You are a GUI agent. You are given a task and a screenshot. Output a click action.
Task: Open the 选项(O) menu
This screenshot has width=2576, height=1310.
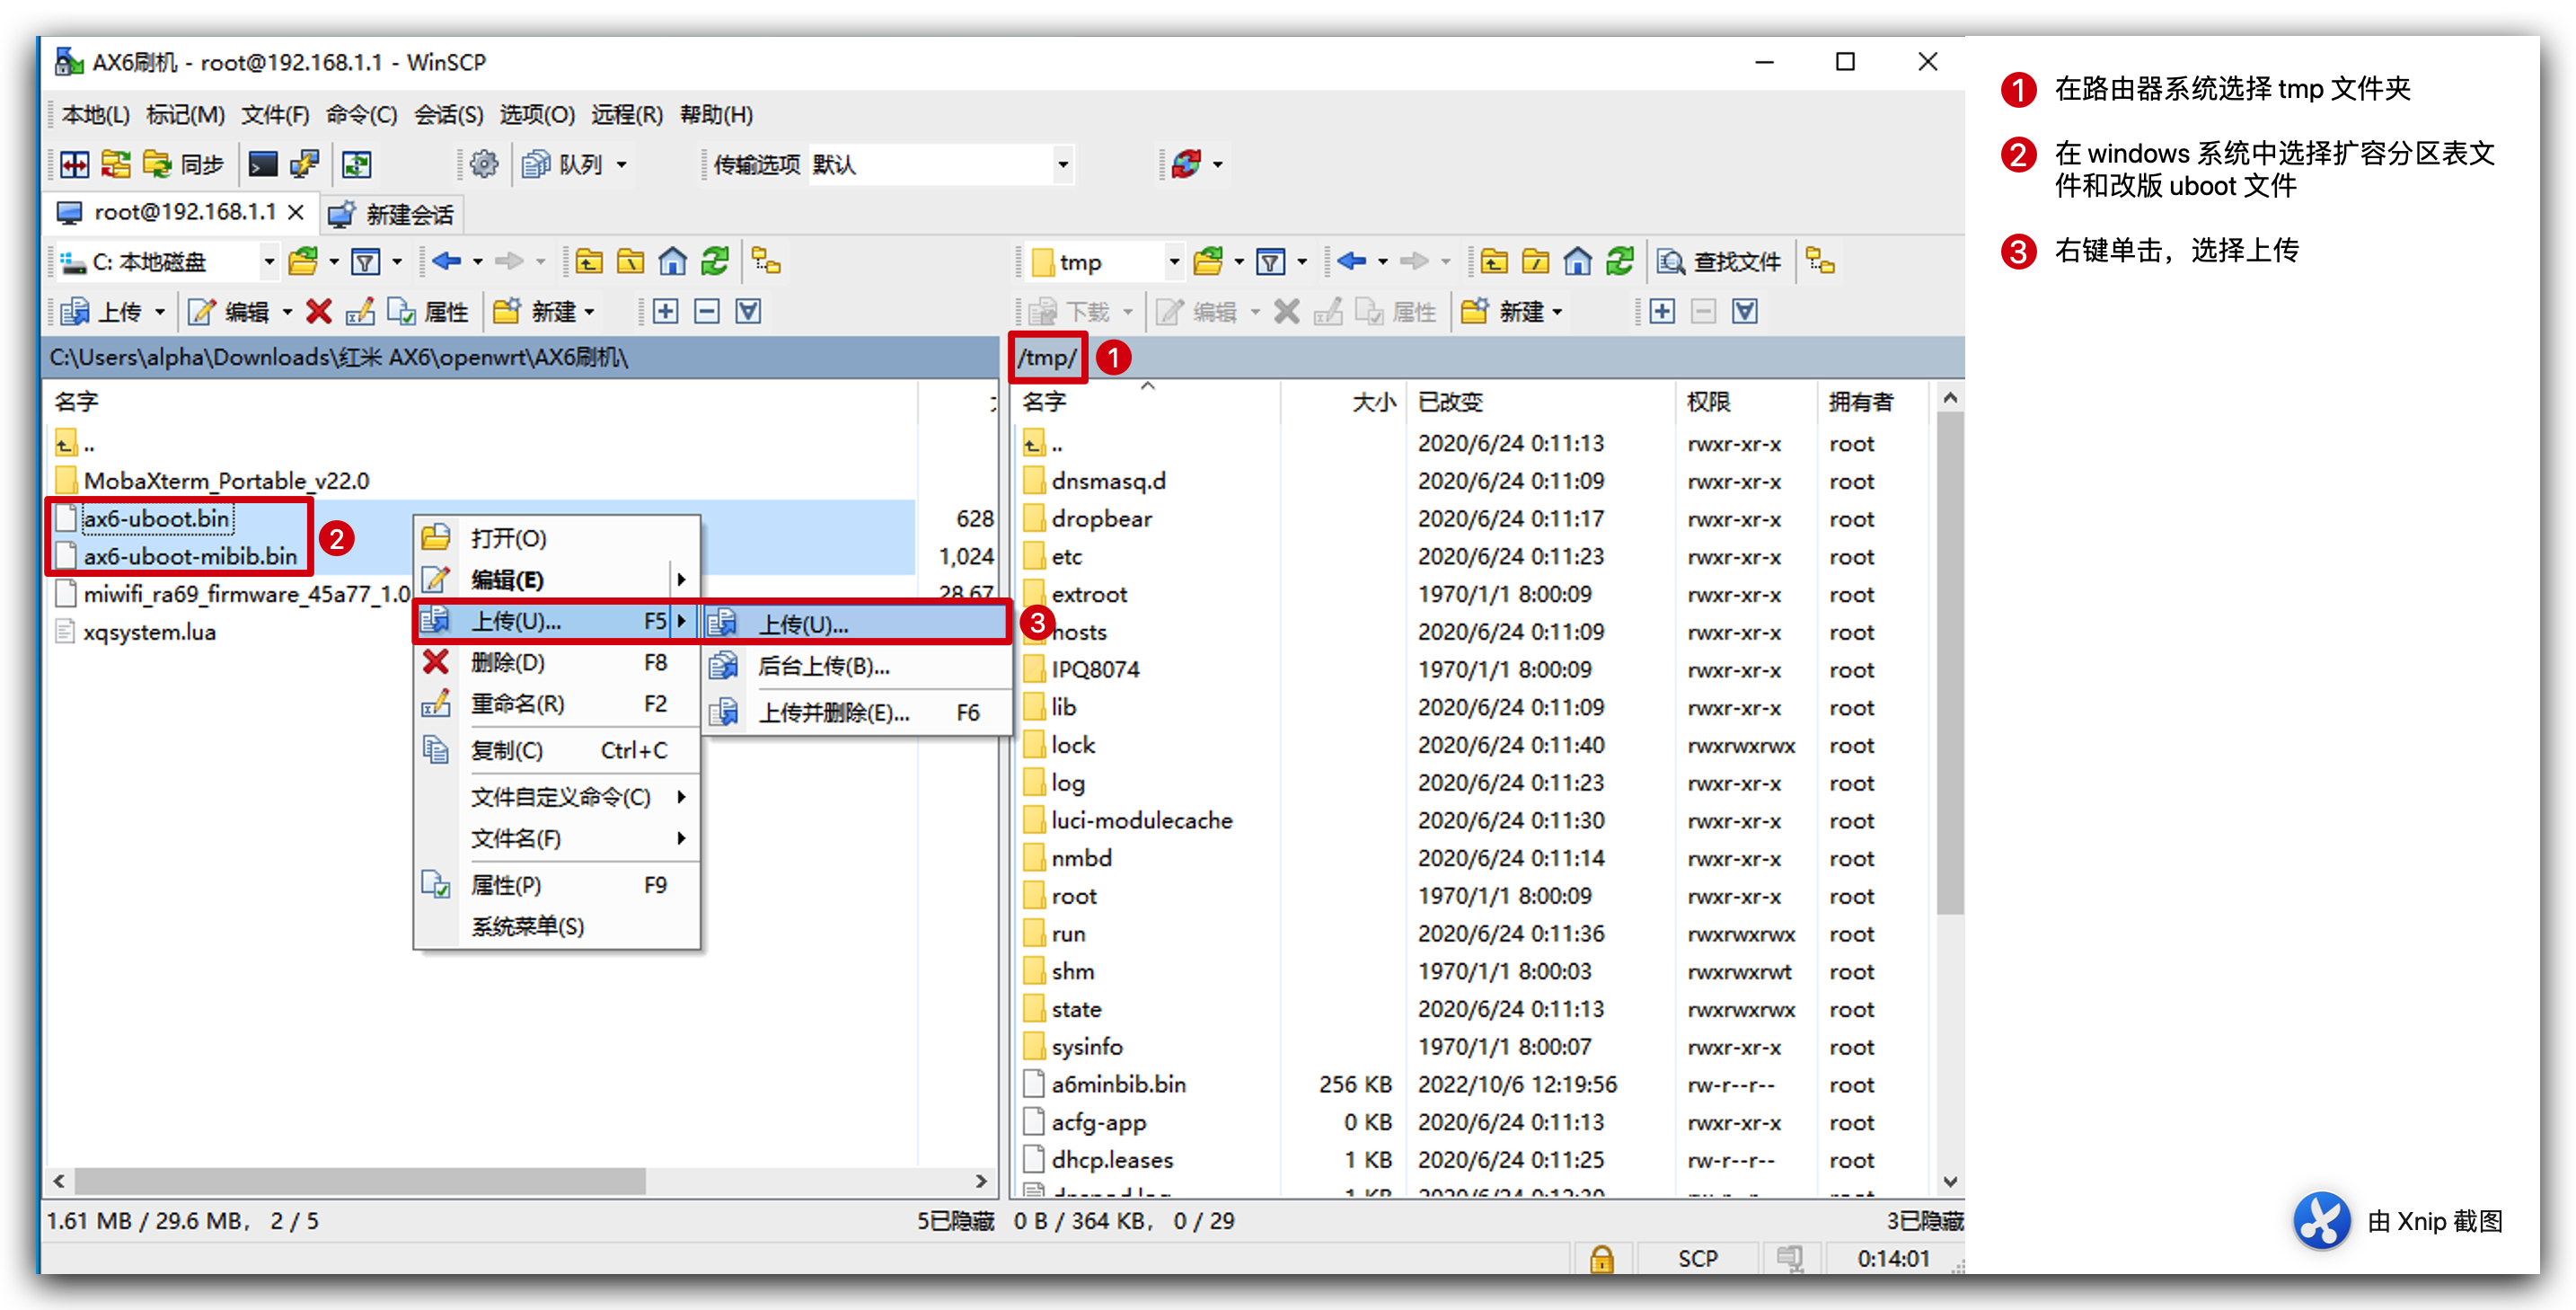click(x=537, y=115)
